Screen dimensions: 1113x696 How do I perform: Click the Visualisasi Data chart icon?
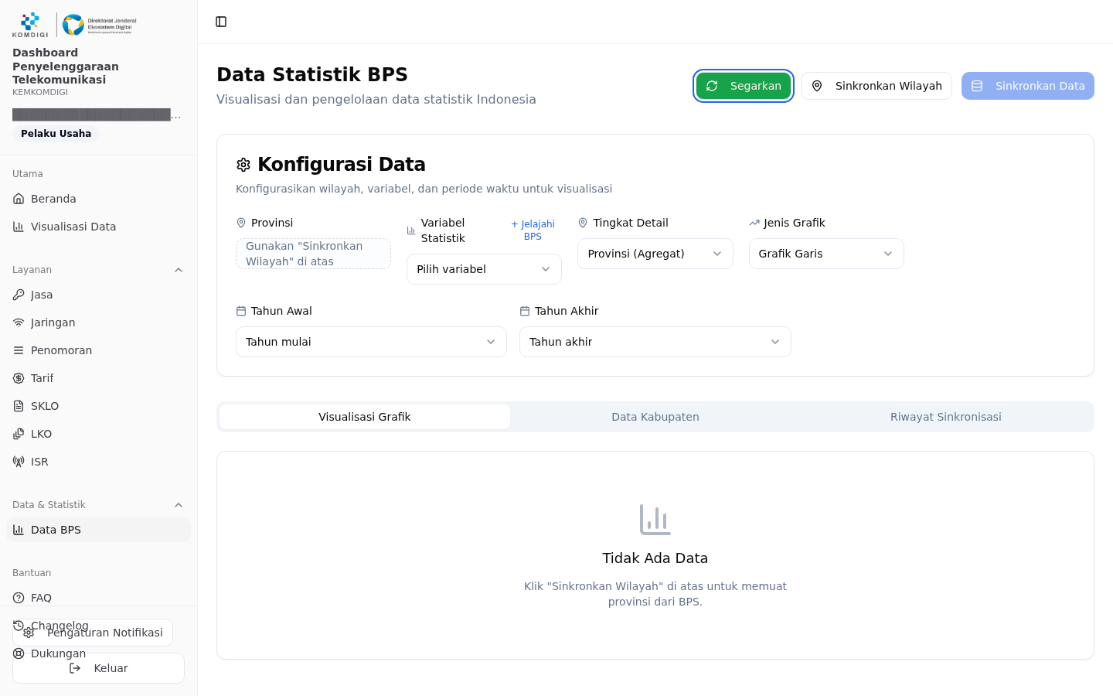point(19,227)
